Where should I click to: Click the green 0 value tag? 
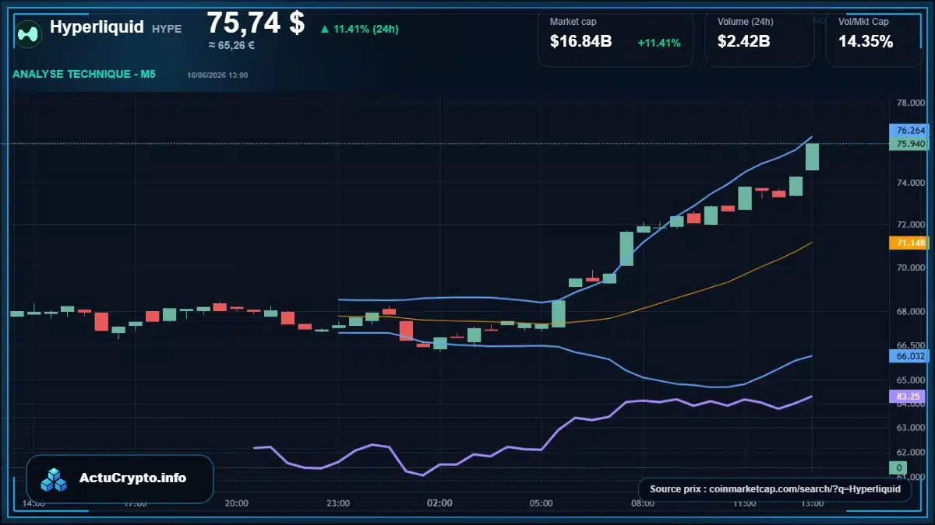899,467
